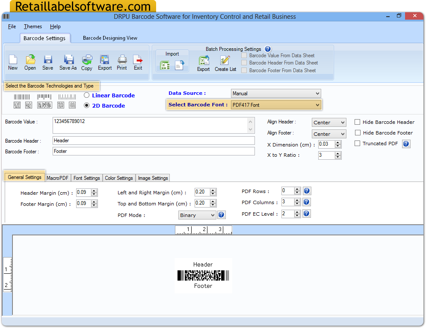Switch to Barcode Designing View tab

pos(110,38)
